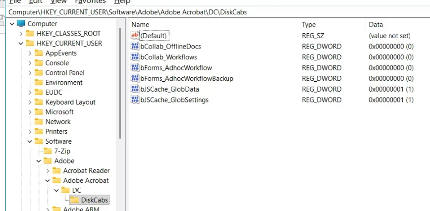Viewport: 430px width, 211px height.
Task: Expand the Console key
Action: (x=30, y=63)
